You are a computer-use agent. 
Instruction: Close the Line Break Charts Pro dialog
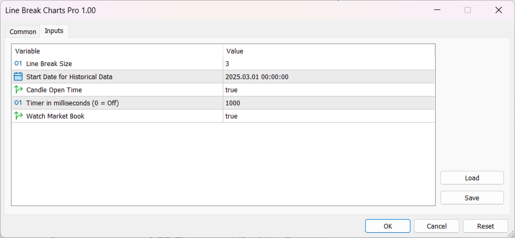[x=499, y=10]
